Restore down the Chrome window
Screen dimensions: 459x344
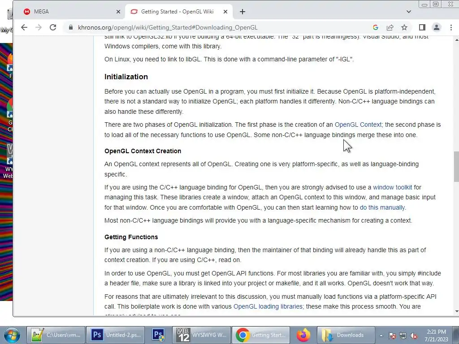[x=436, y=4]
